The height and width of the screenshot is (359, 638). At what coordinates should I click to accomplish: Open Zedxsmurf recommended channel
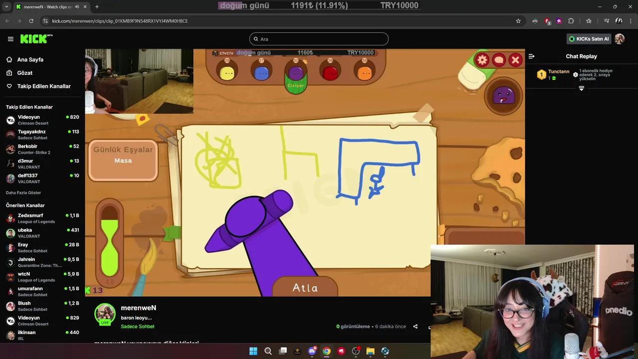coord(42,218)
